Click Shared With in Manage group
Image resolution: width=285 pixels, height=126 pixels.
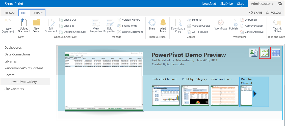[127, 26]
